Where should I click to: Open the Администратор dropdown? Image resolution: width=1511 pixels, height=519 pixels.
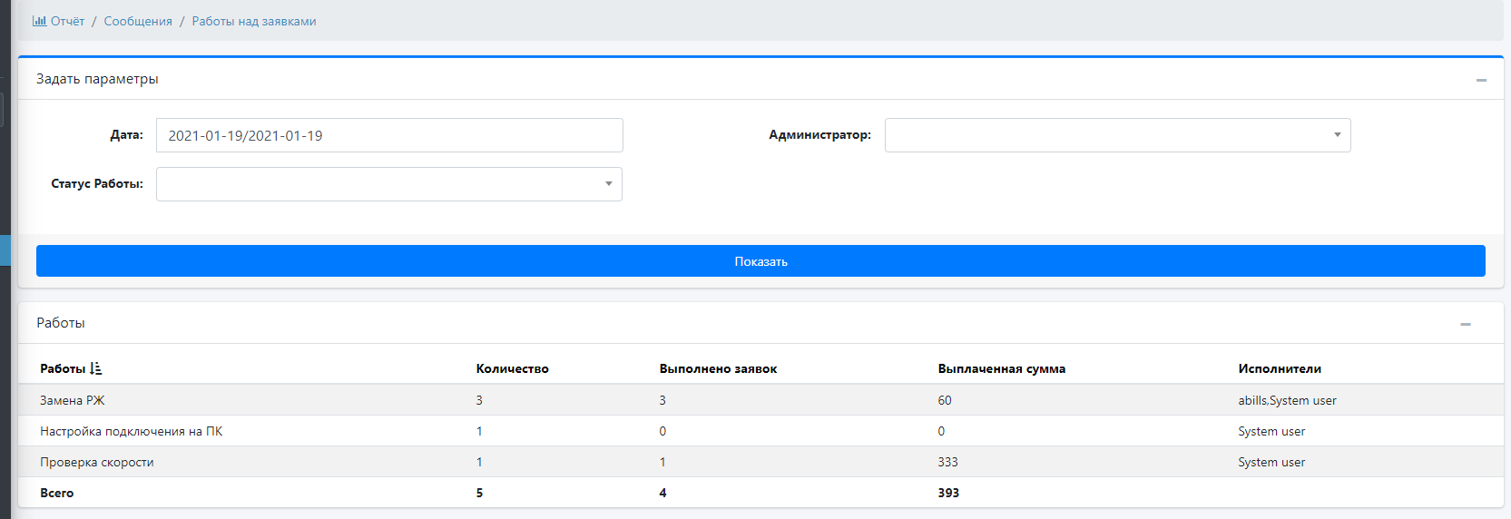click(1117, 135)
